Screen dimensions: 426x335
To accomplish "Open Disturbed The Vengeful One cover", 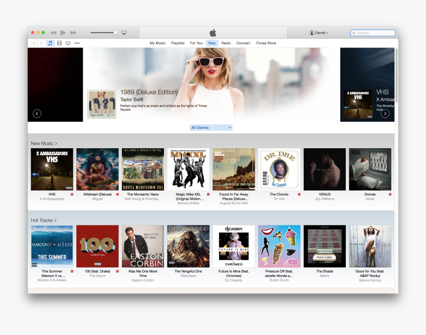I will [x=188, y=246].
